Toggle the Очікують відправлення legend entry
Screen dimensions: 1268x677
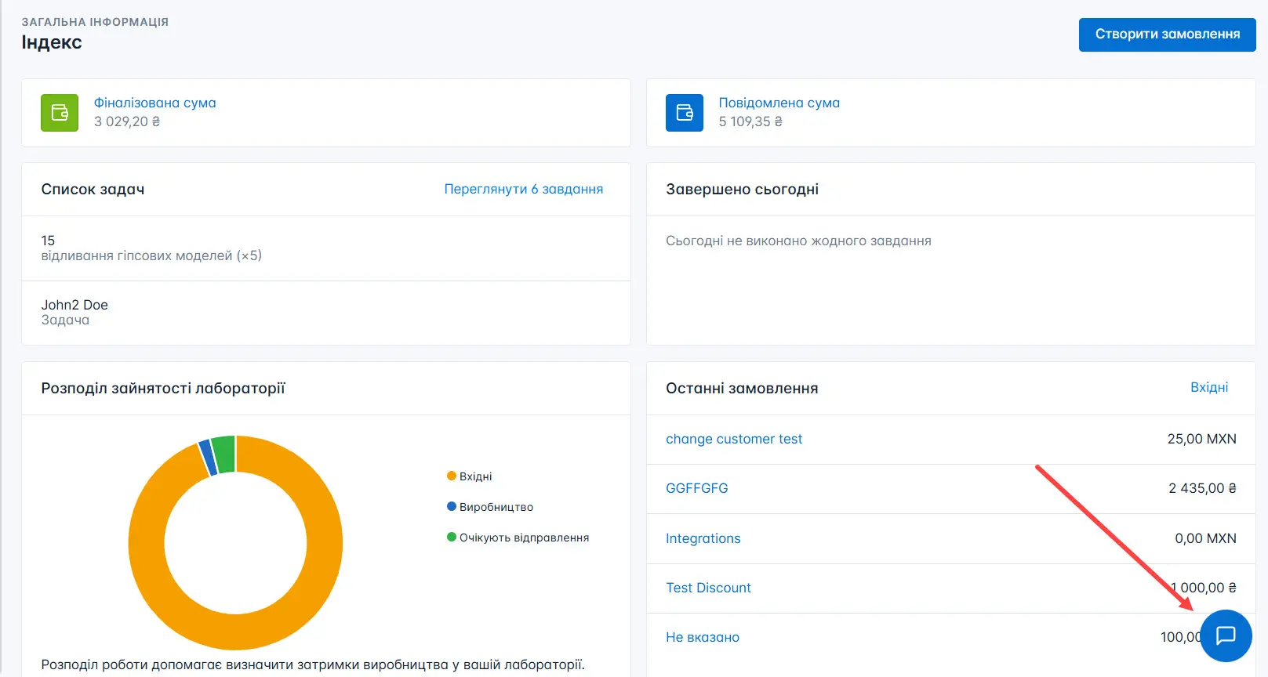click(x=523, y=538)
